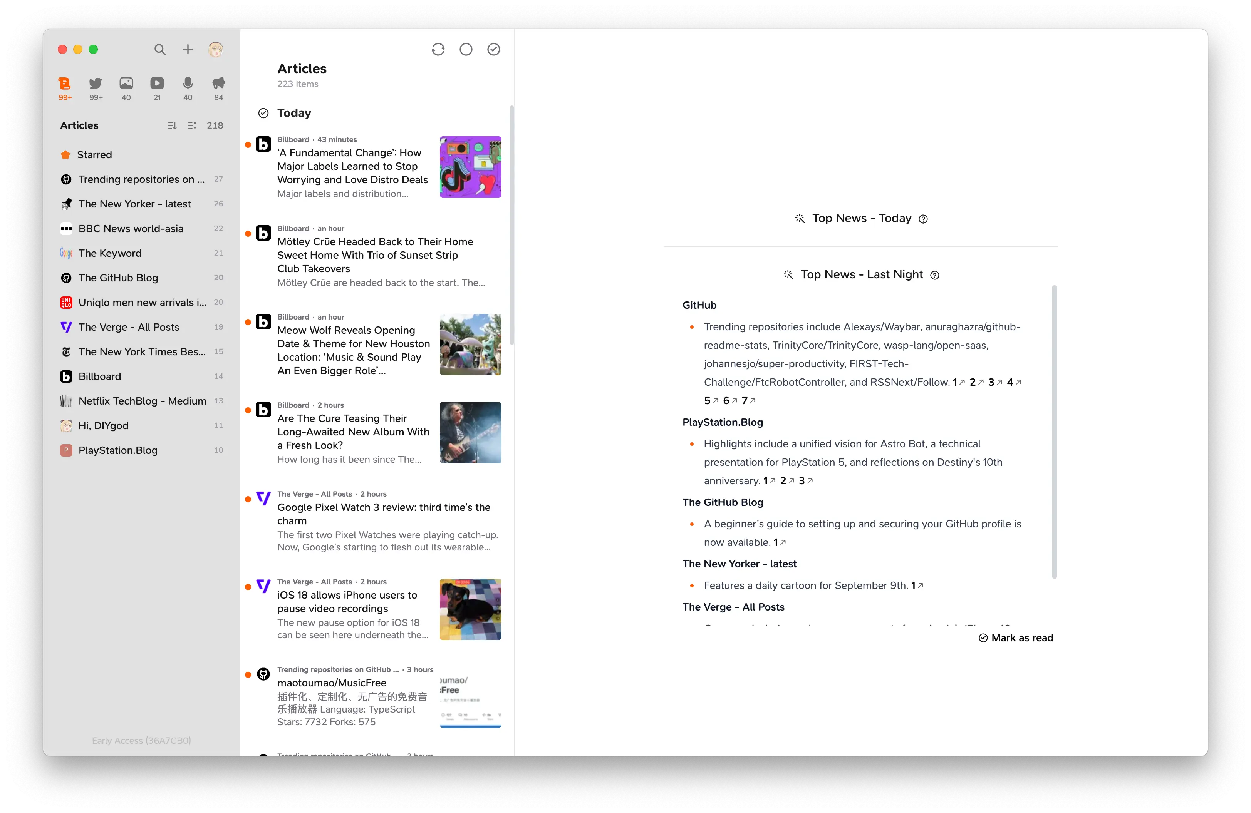This screenshot has height=813, width=1251.
Task: Mark all articles as read via the checkmark icon
Action: [x=493, y=49]
